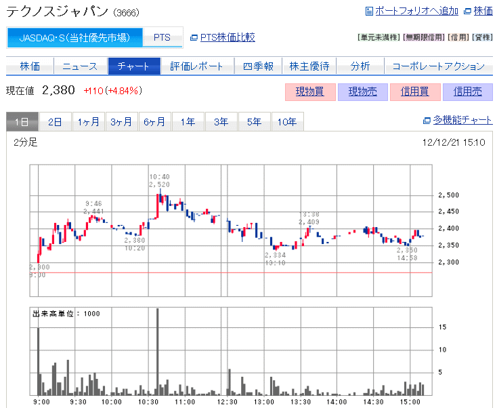Click 信用買 button
Screen dimensions: 497x408
[x=415, y=92]
